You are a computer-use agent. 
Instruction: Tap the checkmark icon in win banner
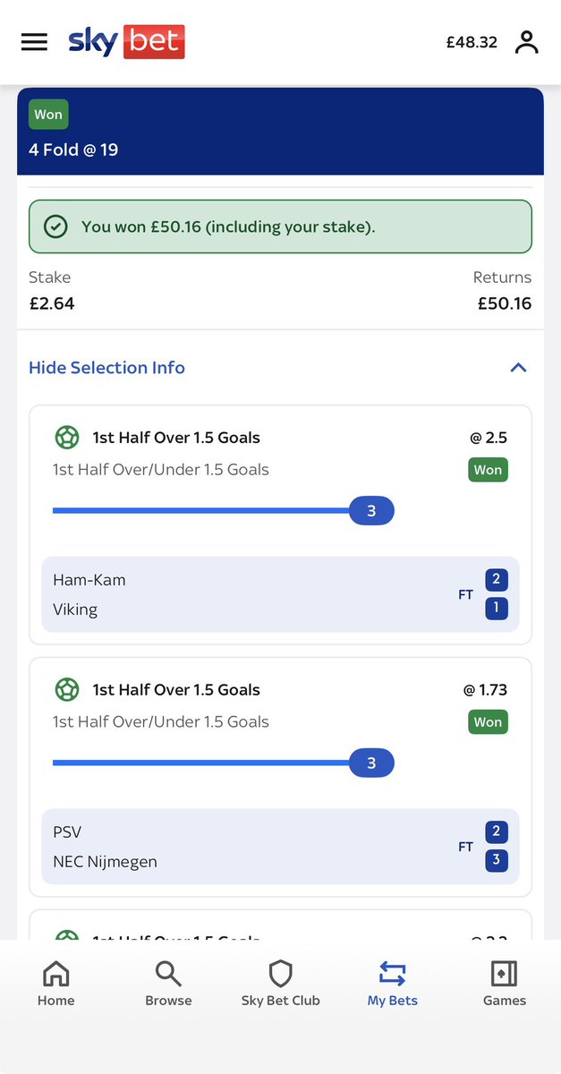coord(55,226)
